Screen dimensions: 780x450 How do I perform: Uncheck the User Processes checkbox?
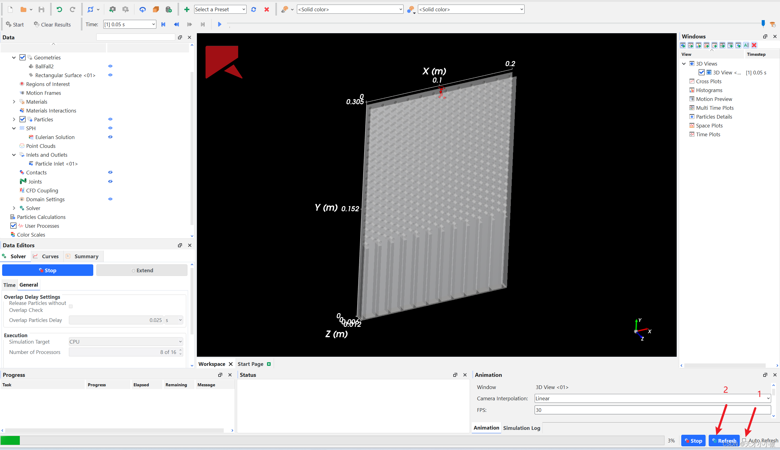click(x=13, y=226)
